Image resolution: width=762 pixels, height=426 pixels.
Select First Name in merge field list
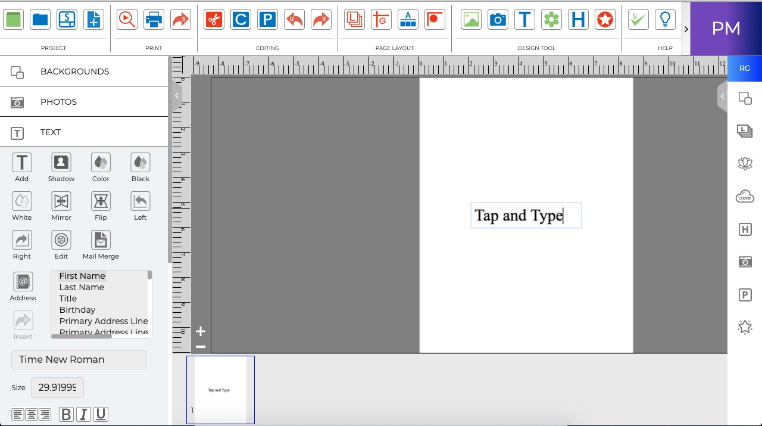tap(82, 276)
